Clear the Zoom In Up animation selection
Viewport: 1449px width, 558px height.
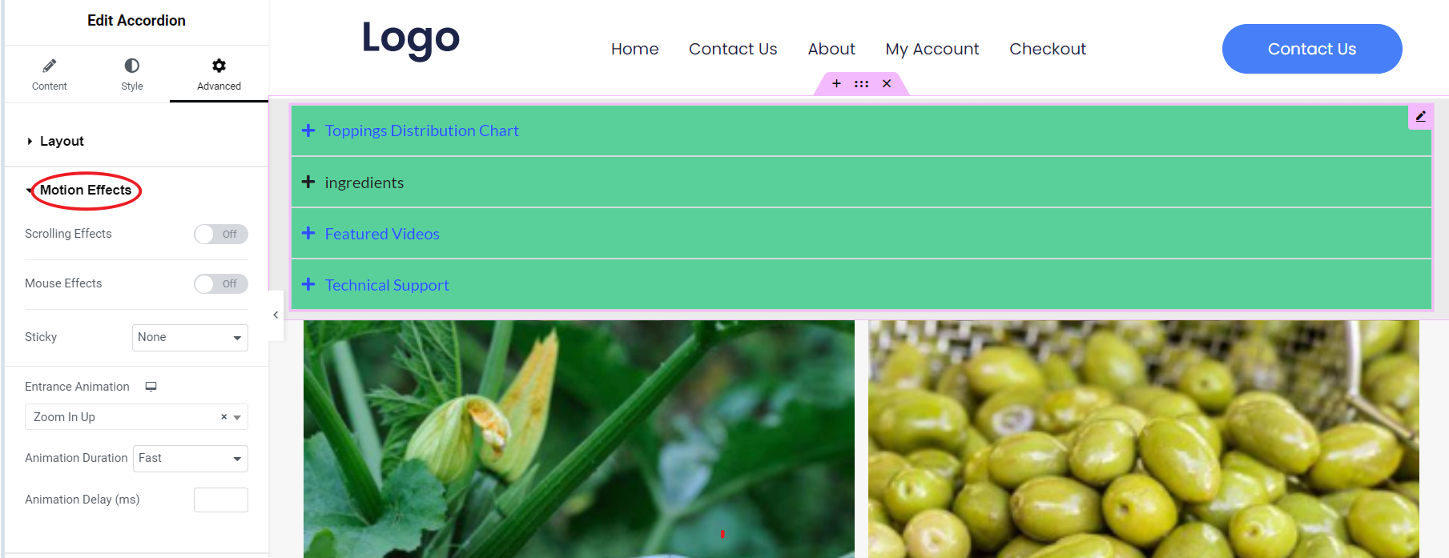(x=224, y=417)
